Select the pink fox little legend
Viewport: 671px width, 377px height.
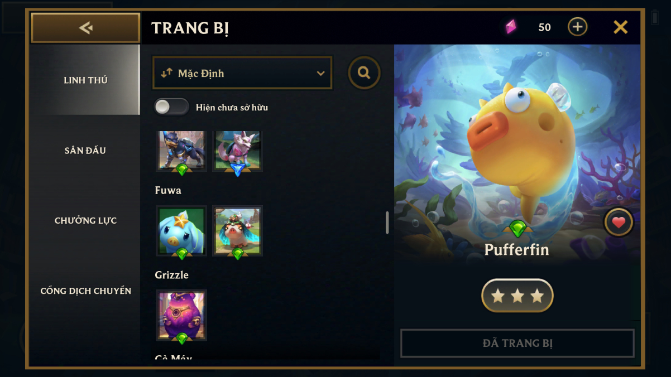(x=237, y=151)
